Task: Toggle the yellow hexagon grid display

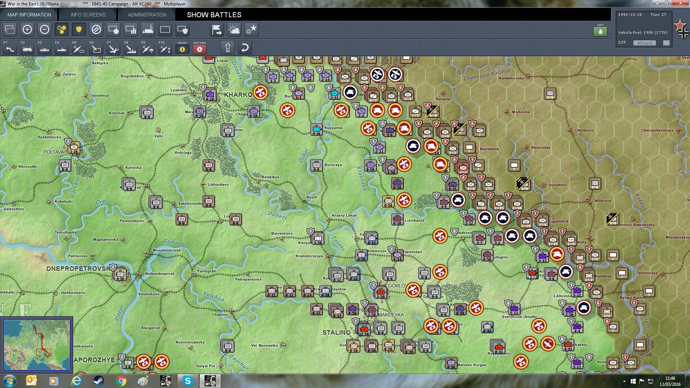Action: coord(62,29)
